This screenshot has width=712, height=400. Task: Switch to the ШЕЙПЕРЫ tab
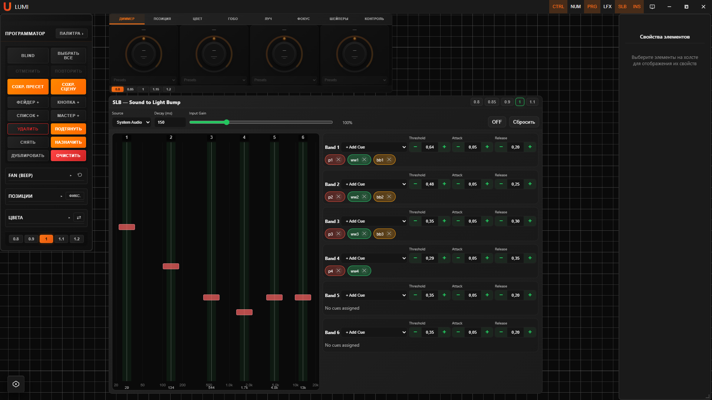pyautogui.click(x=339, y=19)
